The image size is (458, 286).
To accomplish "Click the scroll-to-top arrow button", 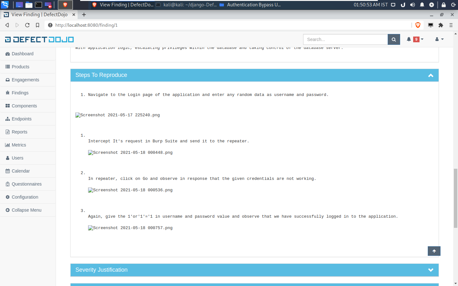I will (x=434, y=251).
